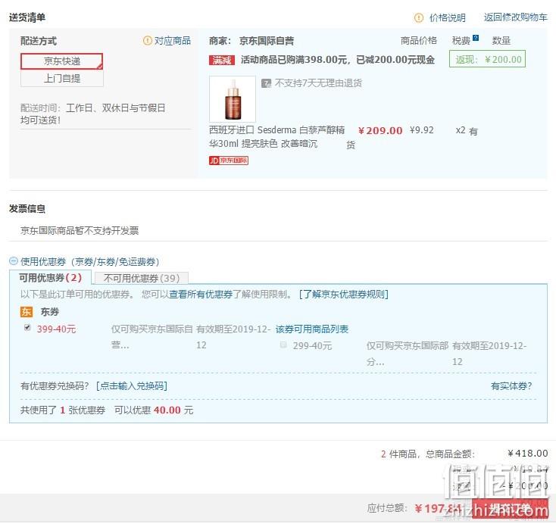Switch to 可用优惠券(2) tab
The height and width of the screenshot is (524, 556).
pyautogui.click(x=50, y=278)
